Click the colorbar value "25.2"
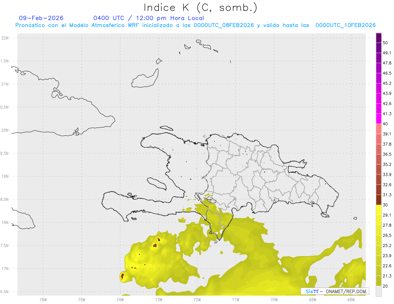394x304 pixels. (x=387, y=246)
